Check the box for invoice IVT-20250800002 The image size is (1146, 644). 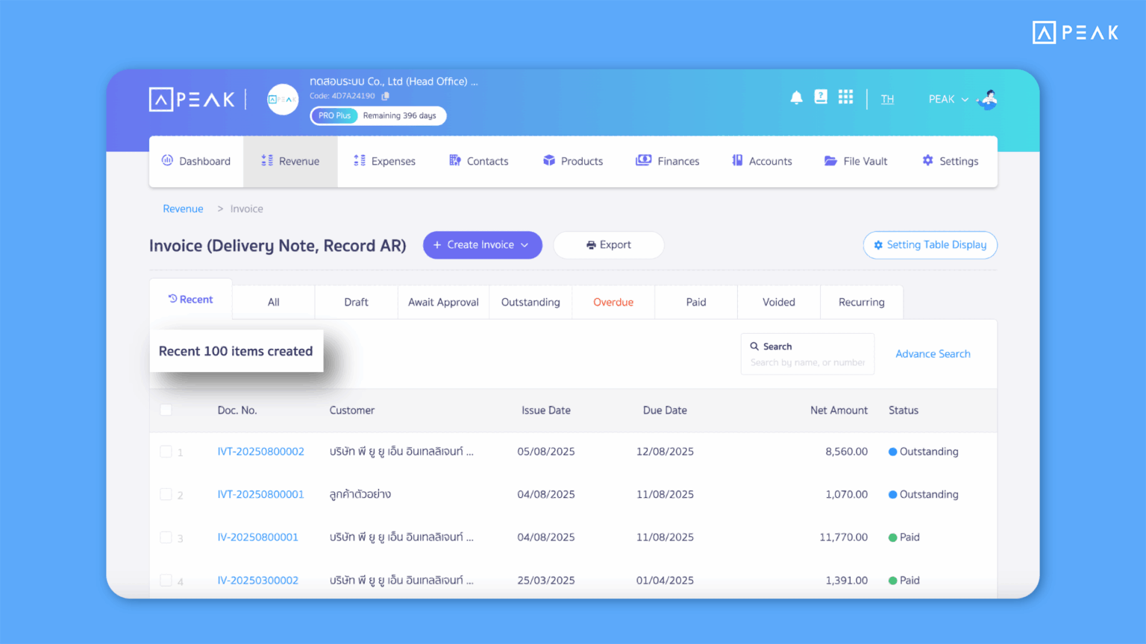point(166,452)
